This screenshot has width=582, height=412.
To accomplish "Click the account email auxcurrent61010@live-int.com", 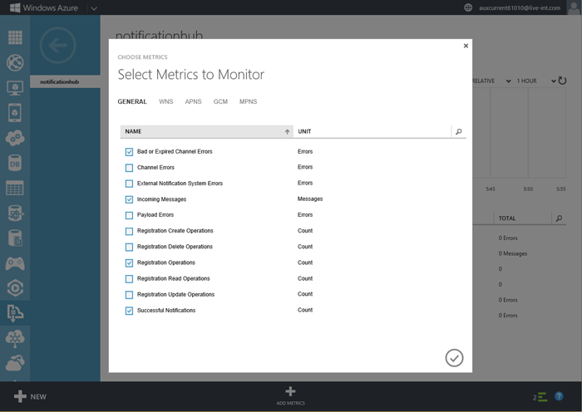I will (520, 7).
